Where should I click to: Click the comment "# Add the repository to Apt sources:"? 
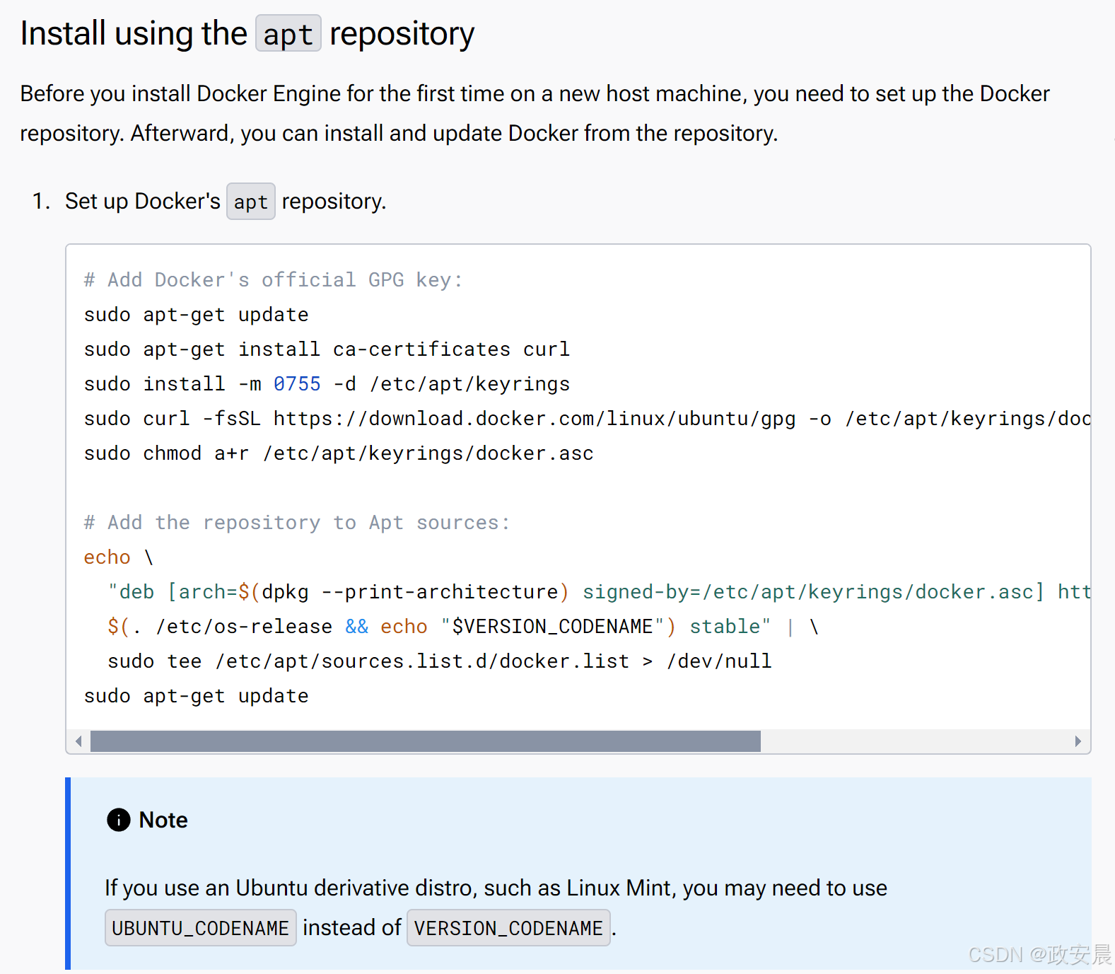[x=297, y=523]
